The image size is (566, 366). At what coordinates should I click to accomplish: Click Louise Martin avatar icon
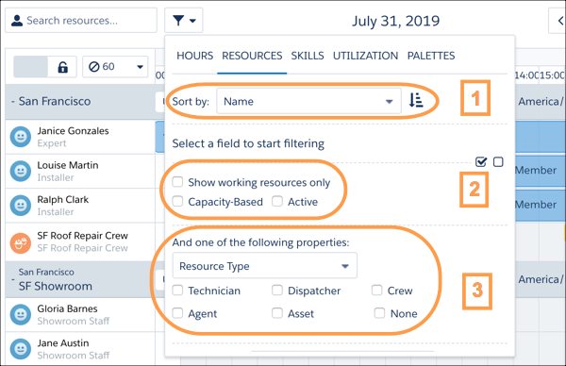coord(21,171)
